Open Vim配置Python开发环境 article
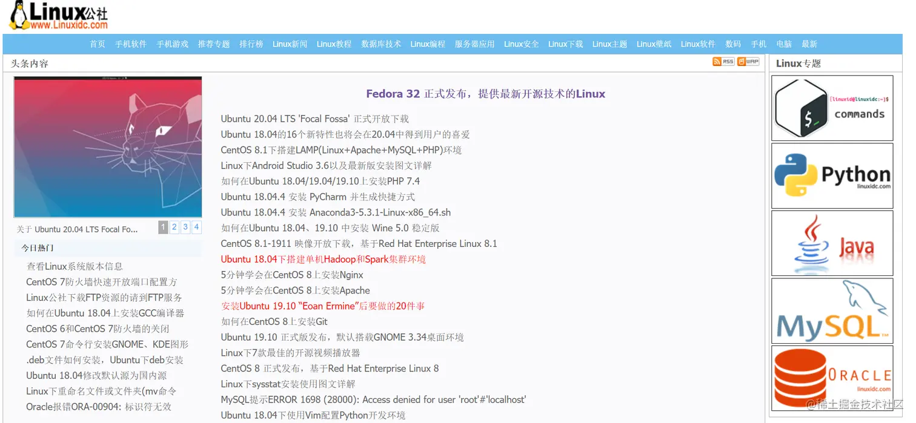This screenshot has height=423, width=916. click(313, 416)
